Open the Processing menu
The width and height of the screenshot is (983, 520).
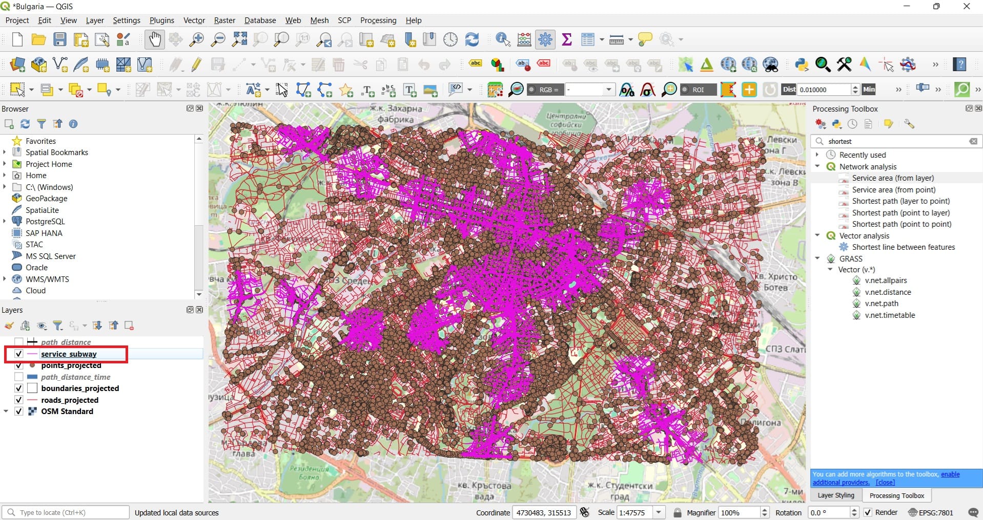click(378, 20)
